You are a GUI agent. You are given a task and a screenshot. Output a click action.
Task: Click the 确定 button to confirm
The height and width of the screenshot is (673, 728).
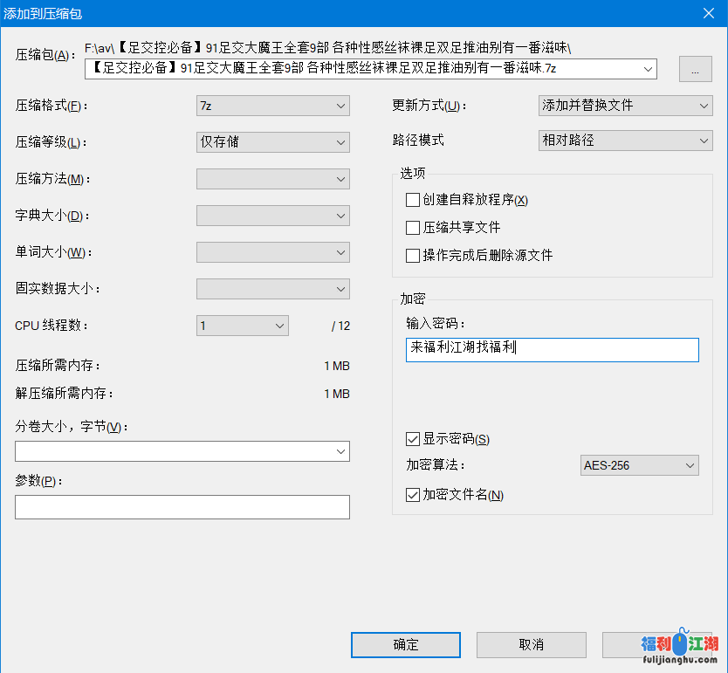click(405, 645)
